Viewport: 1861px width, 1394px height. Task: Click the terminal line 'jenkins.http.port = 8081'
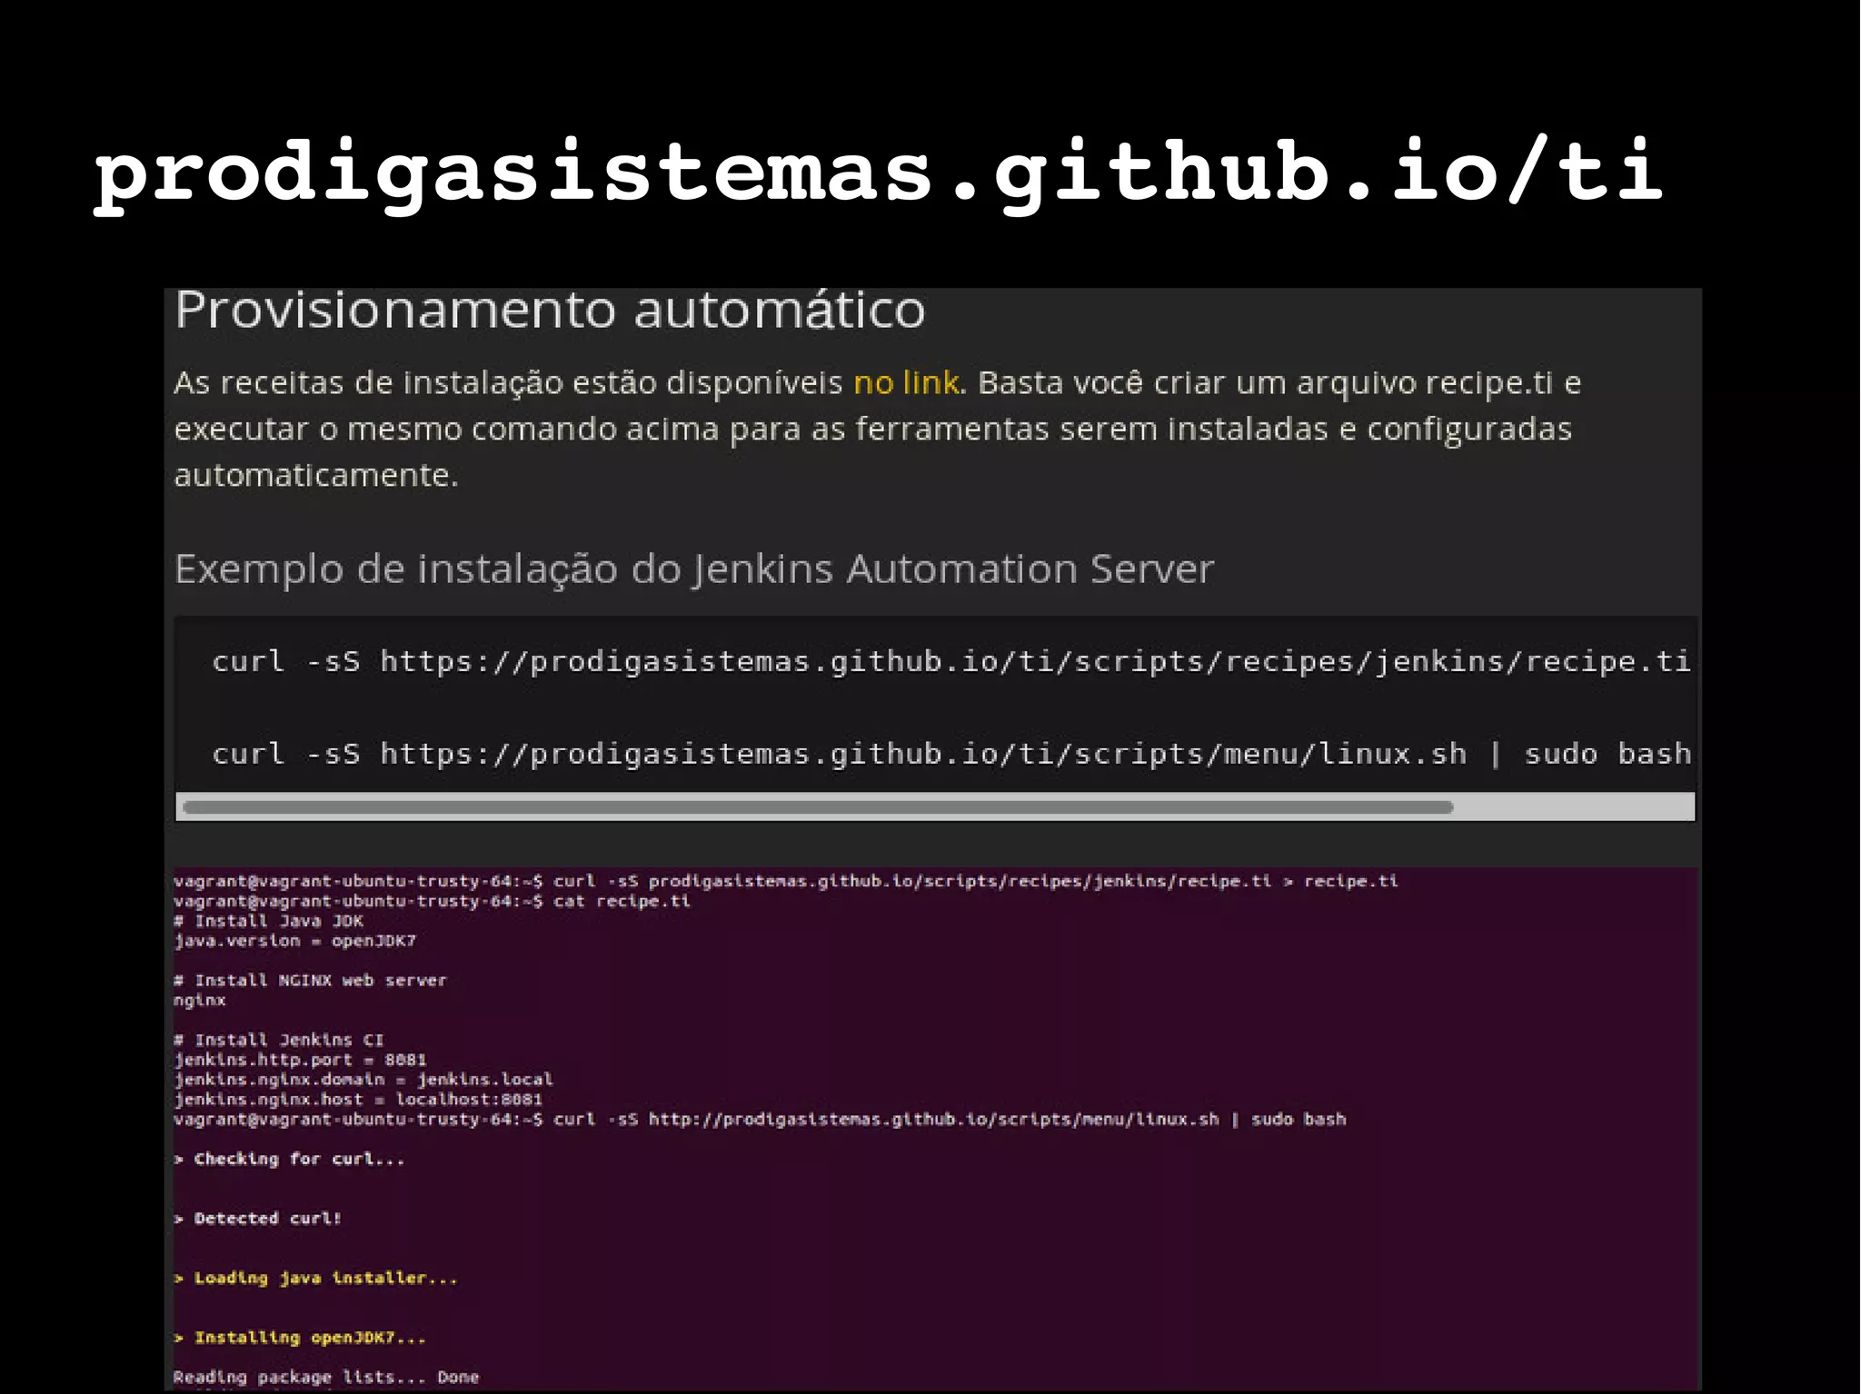(x=301, y=1060)
